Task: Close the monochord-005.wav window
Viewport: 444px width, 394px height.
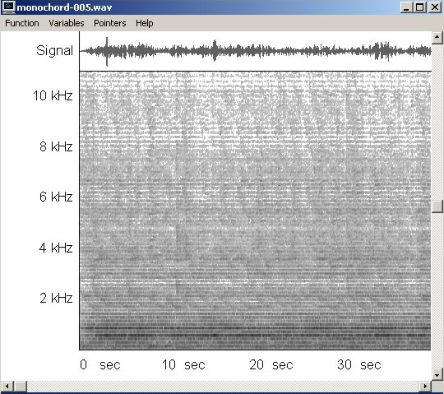Action: 435,7
